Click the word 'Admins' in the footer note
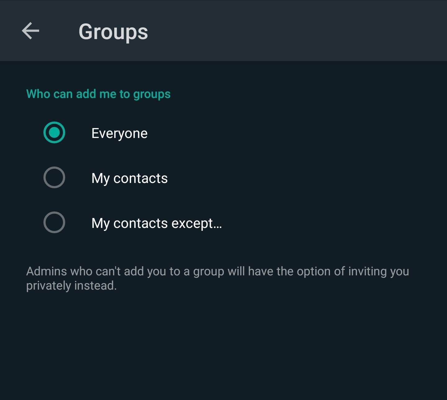This screenshot has height=400, width=447. 47,271
